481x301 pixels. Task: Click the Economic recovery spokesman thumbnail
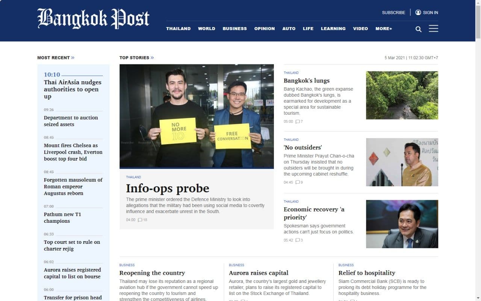tap(402, 224)
